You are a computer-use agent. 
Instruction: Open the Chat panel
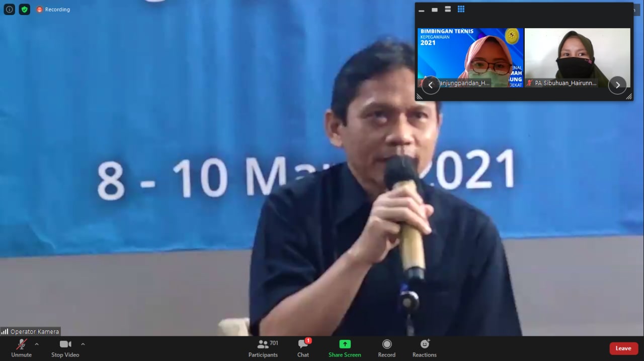click(303, 348)
